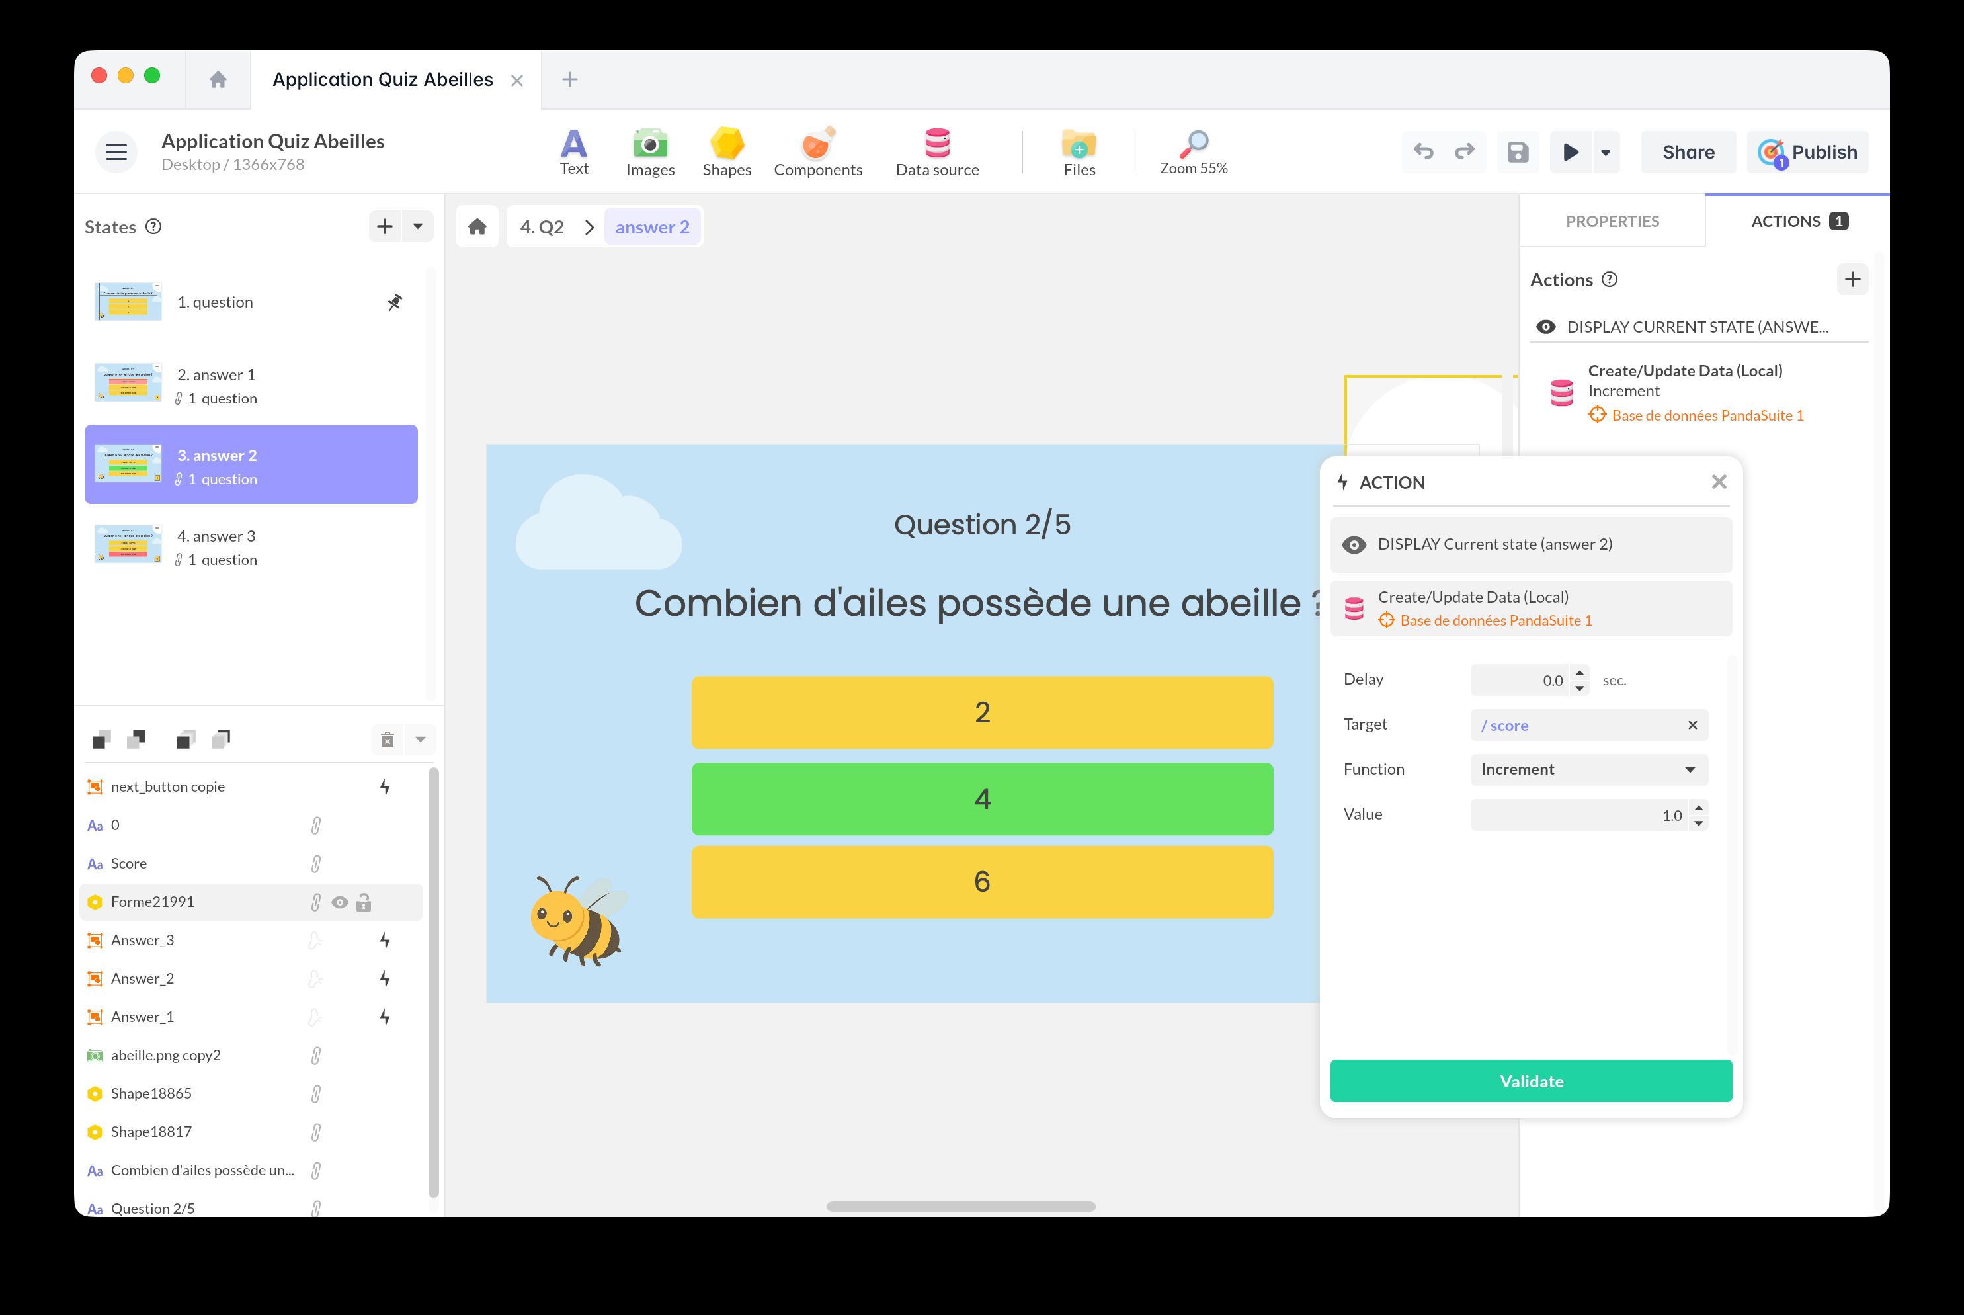Screen dimensions: 1964x1315
Task: Open the Data source panel
Action: [937, 151]
